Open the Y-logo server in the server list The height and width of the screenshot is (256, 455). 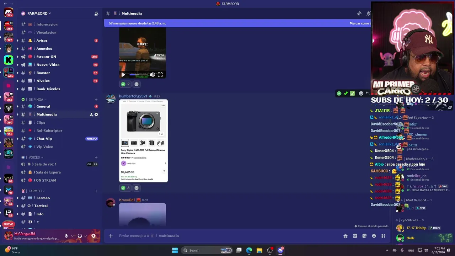[9, 108]
